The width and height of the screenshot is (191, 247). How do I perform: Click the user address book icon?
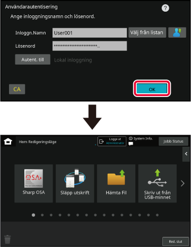pos(177,32)
